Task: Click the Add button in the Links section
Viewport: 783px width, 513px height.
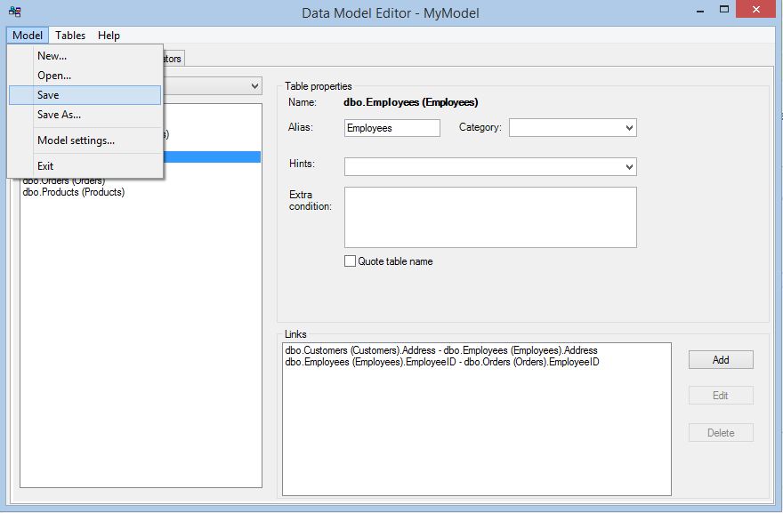Action: pyautogui.click(x=720, y=359)
